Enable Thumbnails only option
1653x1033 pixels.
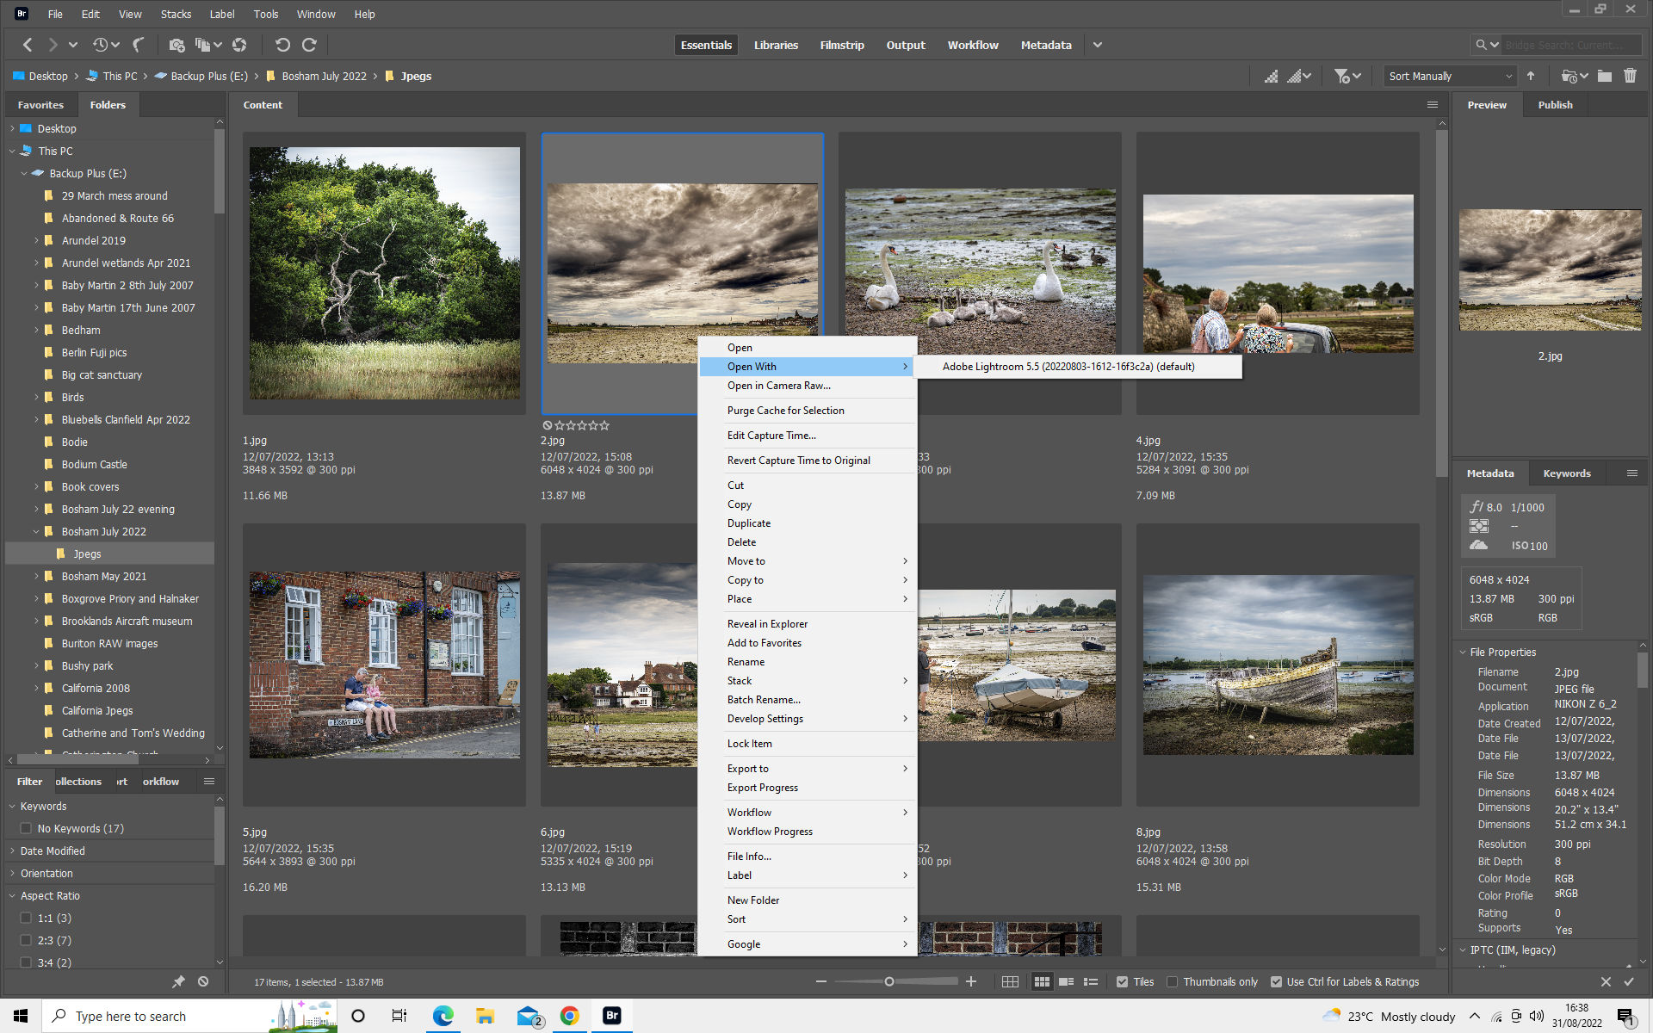[x=1173, y=981]
